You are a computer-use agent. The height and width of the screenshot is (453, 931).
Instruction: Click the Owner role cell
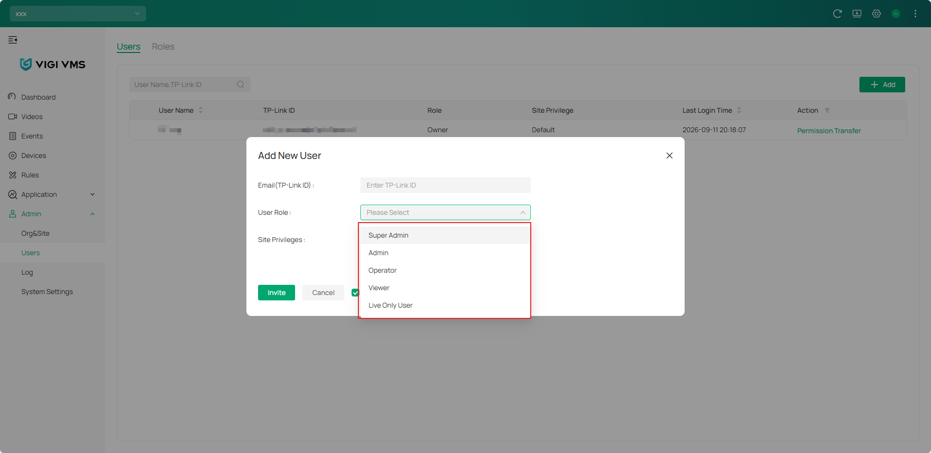click(x=438, y=130)
